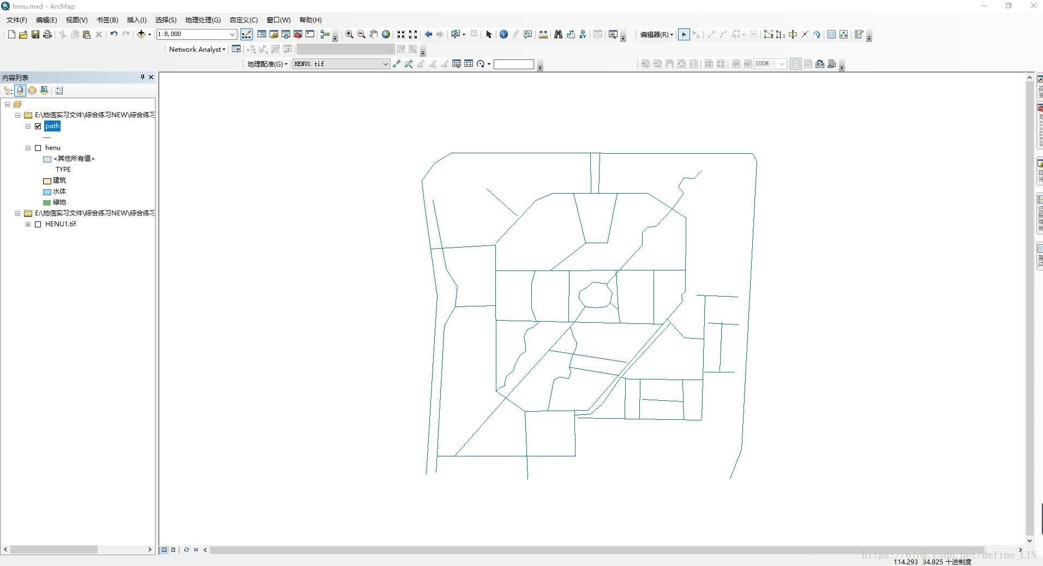Screen dimensions: 1043x566
Task: Select the Edit tool in the Editor toolbar
Action: point(684,34)
